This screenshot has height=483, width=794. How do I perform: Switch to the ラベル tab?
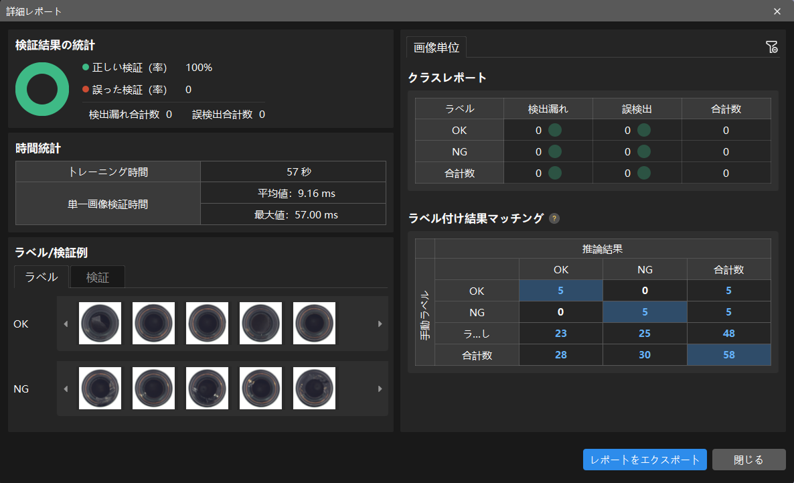(x=42, y=277)
